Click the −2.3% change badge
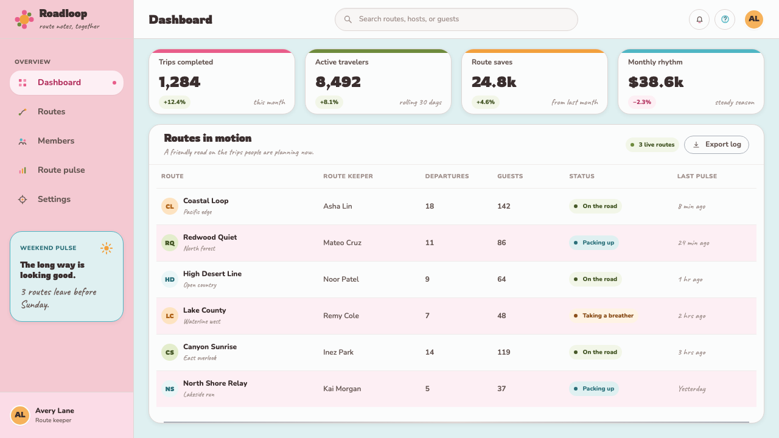The width and height of the screenshot is (779, 438). 642,102
